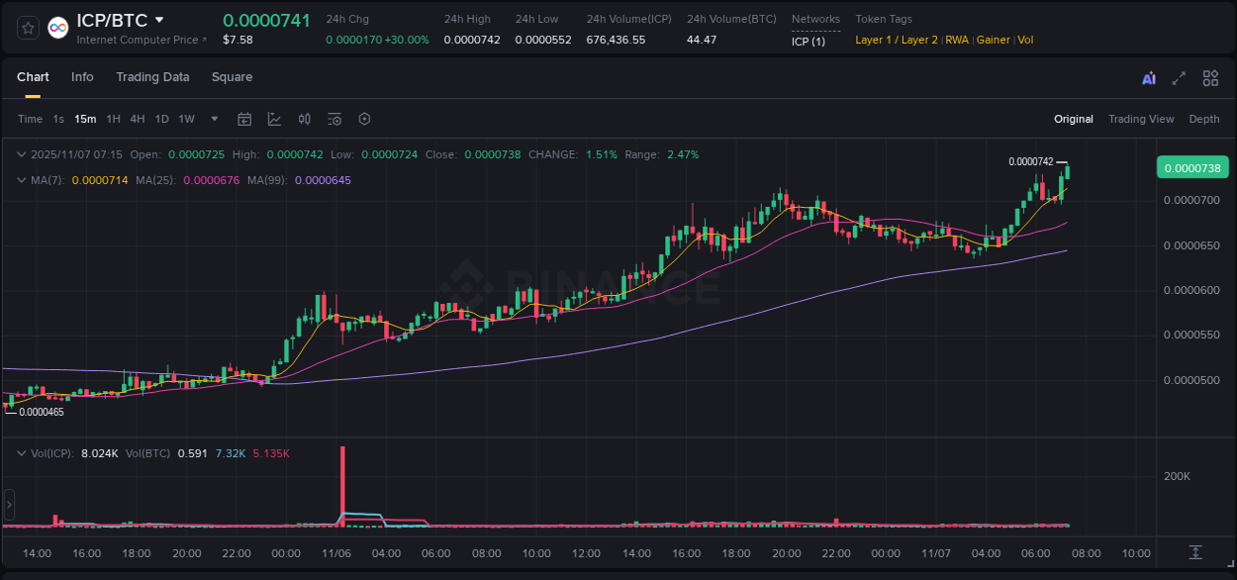Switch to the Trading Data tab
Viewport: 1237px width, 580px height.
coord(152,77)
